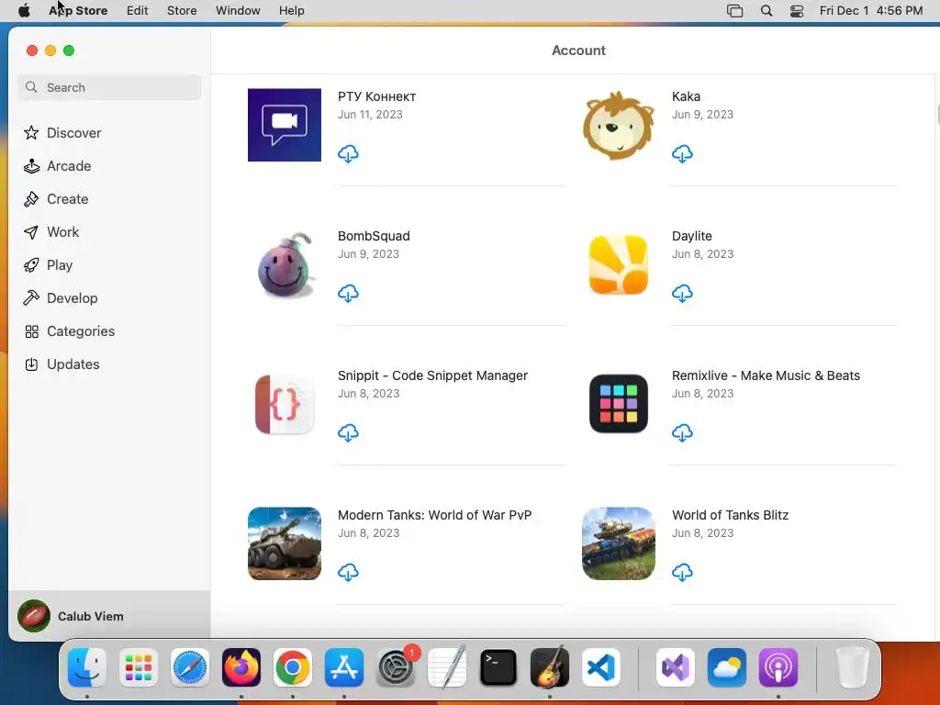Screen dimensions: 940x705
Task: Open the Kaka lion app icon
Action: point(618,125)
